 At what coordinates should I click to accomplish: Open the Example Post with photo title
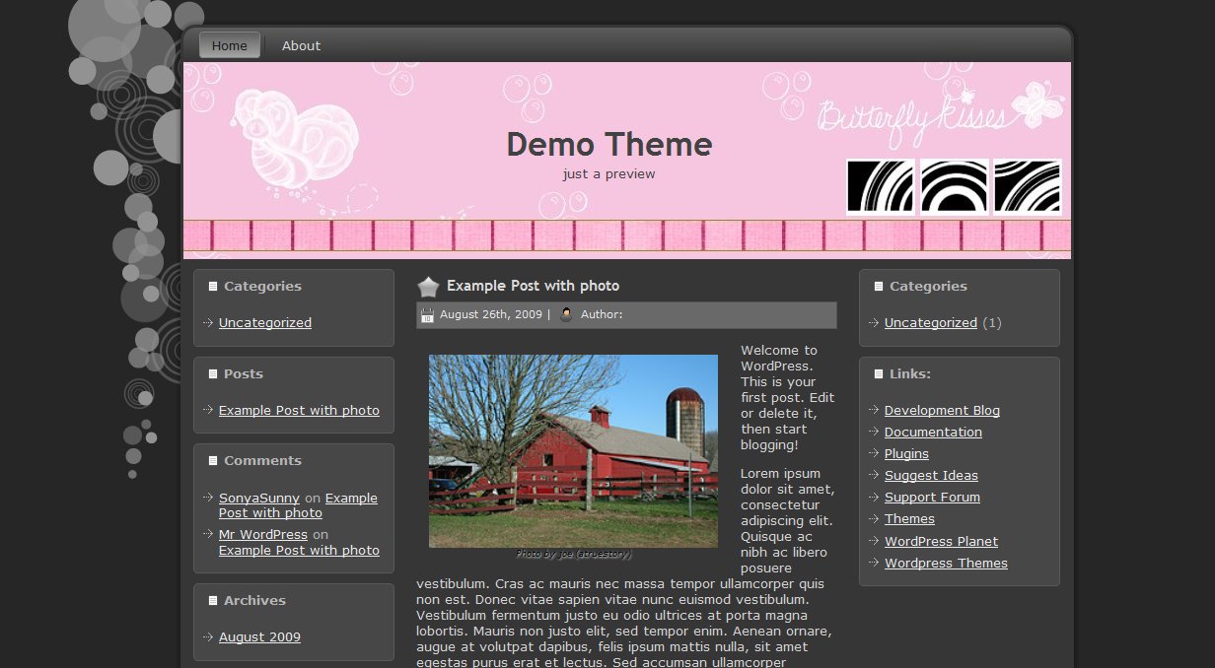pyautogui.click(x=533, y=286)
